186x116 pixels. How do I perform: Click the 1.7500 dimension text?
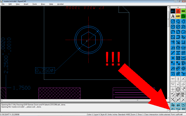22,88
